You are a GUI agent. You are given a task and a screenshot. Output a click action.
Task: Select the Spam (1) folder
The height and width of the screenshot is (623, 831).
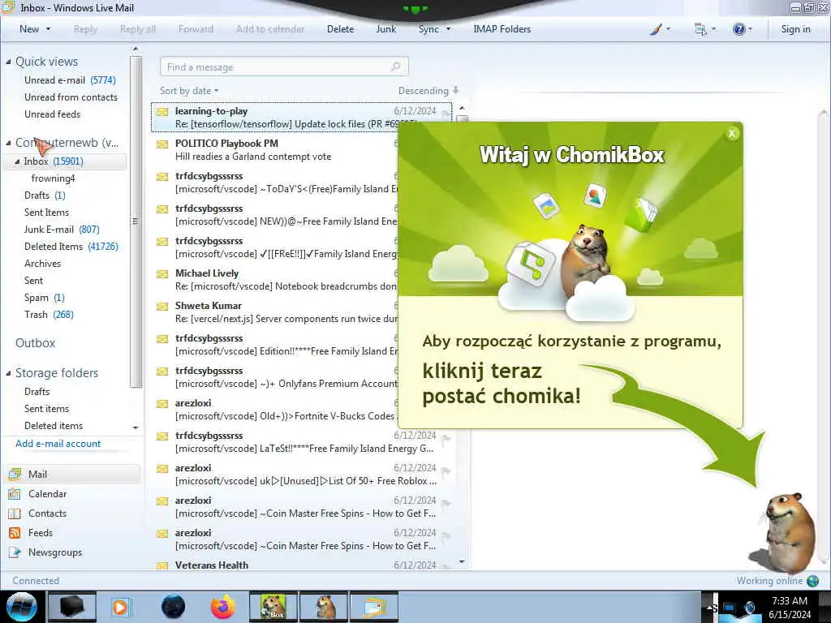click(x=44, y=298)
